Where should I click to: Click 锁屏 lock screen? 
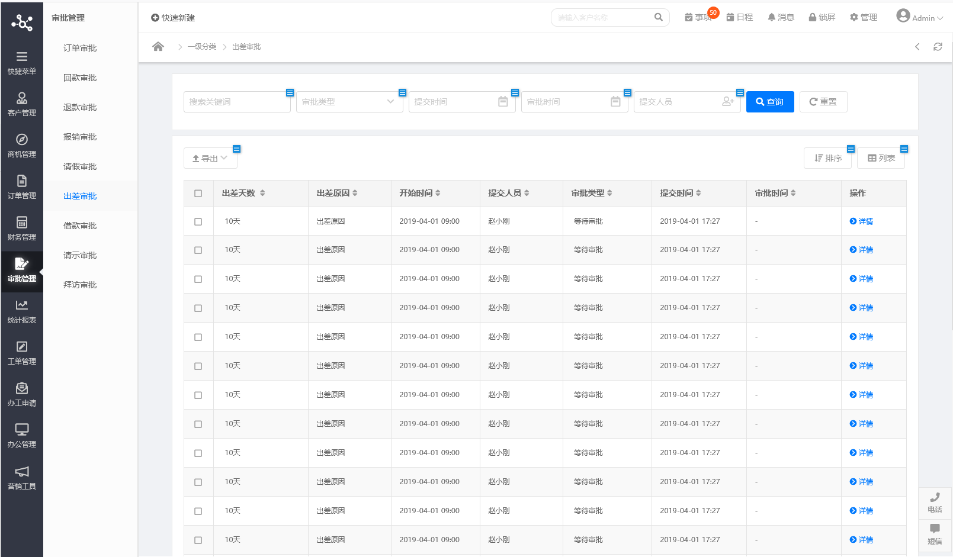click(822, 17)
